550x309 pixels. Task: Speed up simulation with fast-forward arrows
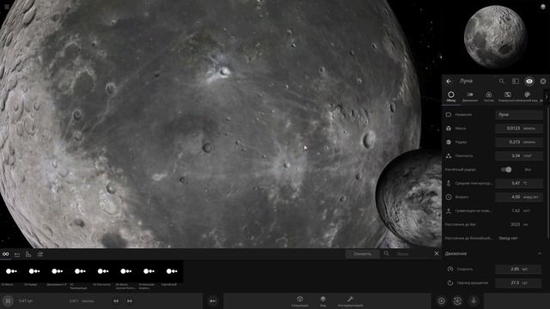pos(130,300)
